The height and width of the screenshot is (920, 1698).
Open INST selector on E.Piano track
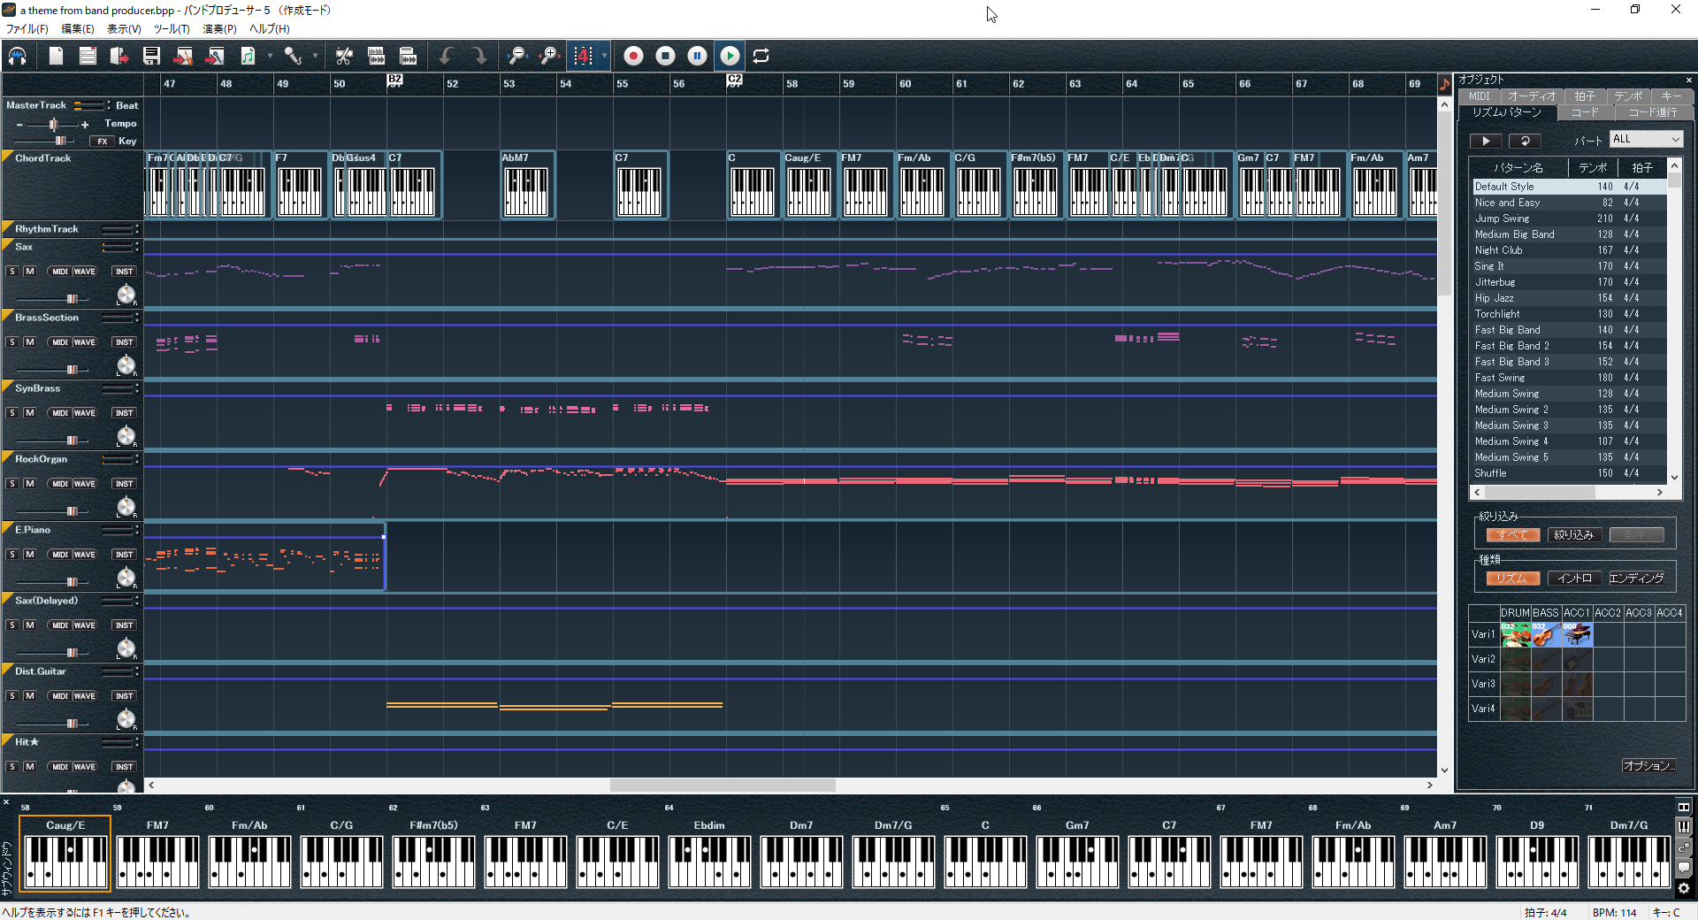tap(124, 555)
